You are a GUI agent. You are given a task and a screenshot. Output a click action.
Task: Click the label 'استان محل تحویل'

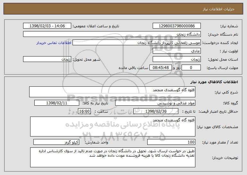223,59
